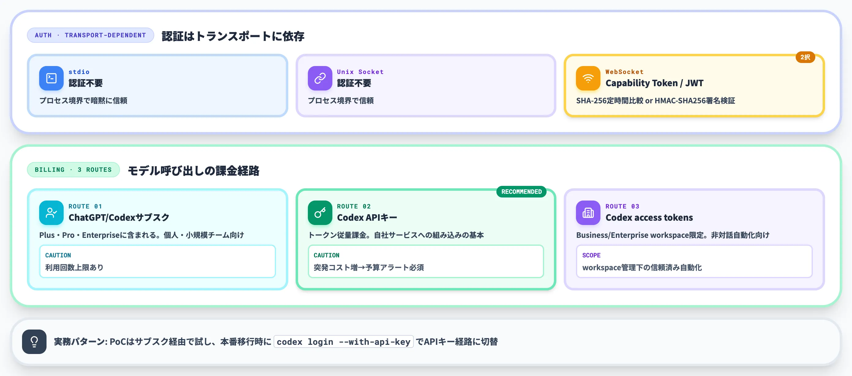Screen dimensions: 852x376
Task: Click text 突発コスト増→予算アラート必須
Action: pos(368,267)
